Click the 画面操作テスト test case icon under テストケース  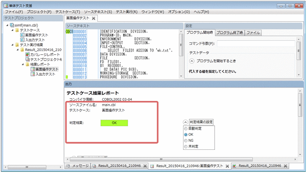click(x=22, y=35)
